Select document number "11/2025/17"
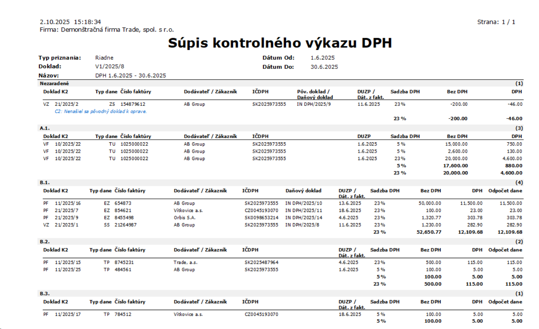The width and height of the screenshot is (539, 329). pos(68,314)
